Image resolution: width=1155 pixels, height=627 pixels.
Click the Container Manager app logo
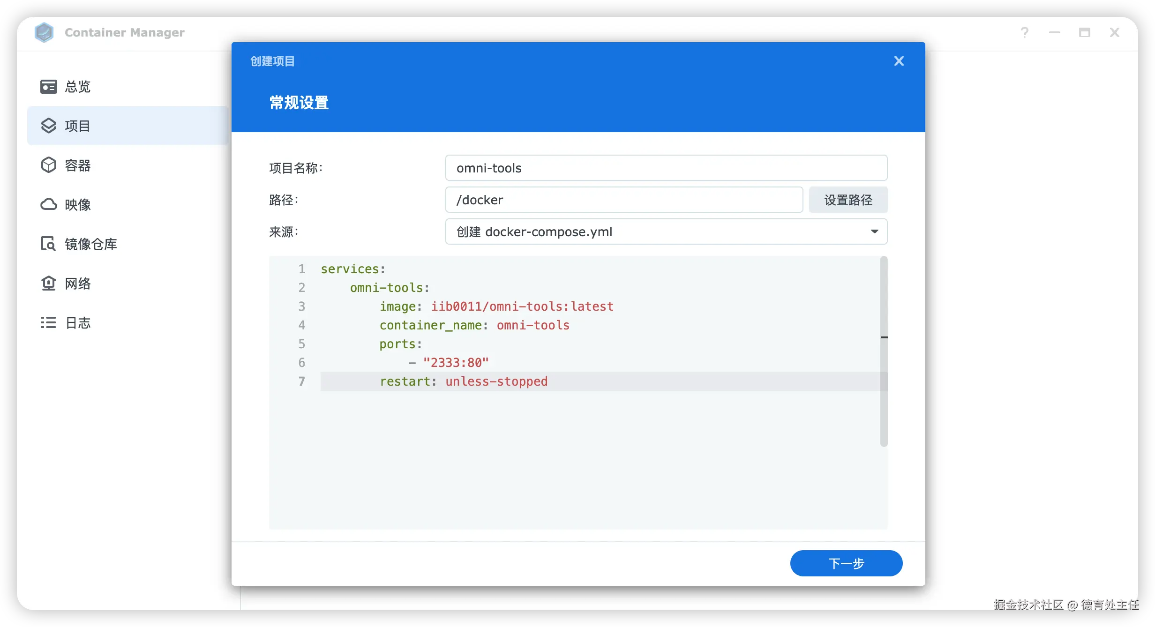click(44, 32)
